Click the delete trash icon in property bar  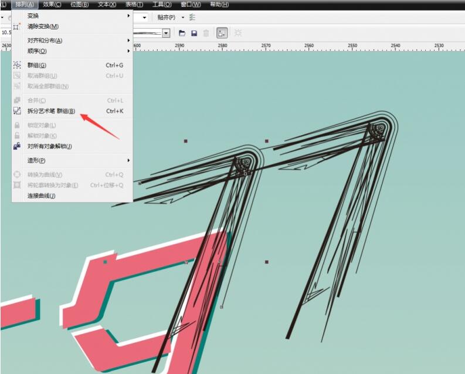click(206, 33)
